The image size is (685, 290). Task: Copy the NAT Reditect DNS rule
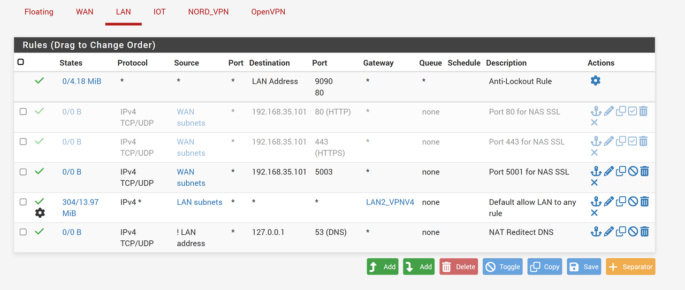click(x=621, y=232)
